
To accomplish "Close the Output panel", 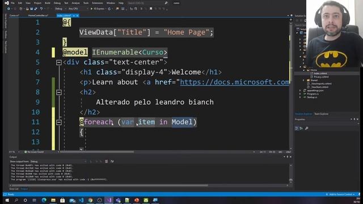I will (291, 157).
